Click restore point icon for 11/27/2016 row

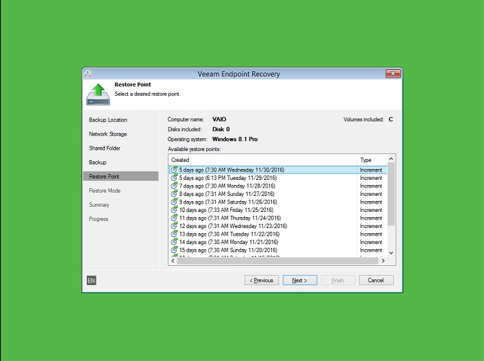pos(174,194)
